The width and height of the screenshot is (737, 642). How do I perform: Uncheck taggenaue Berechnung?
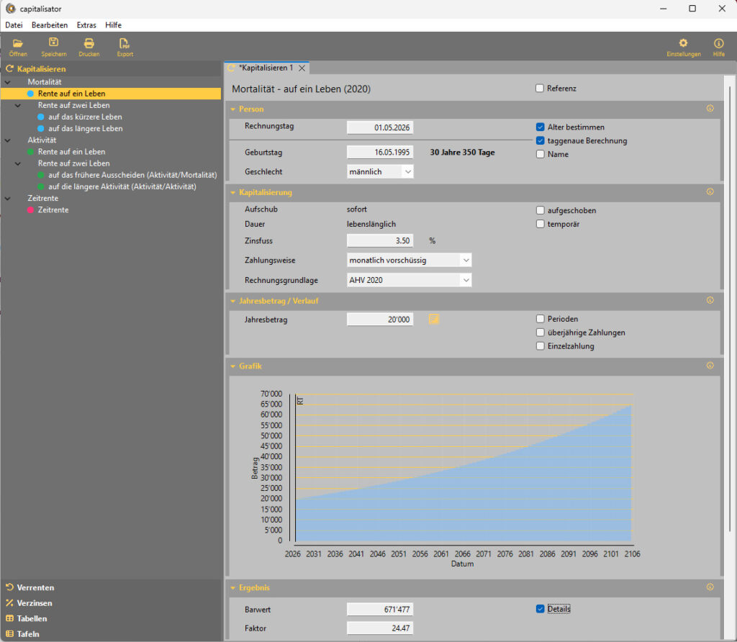click(x=540, y=141)
